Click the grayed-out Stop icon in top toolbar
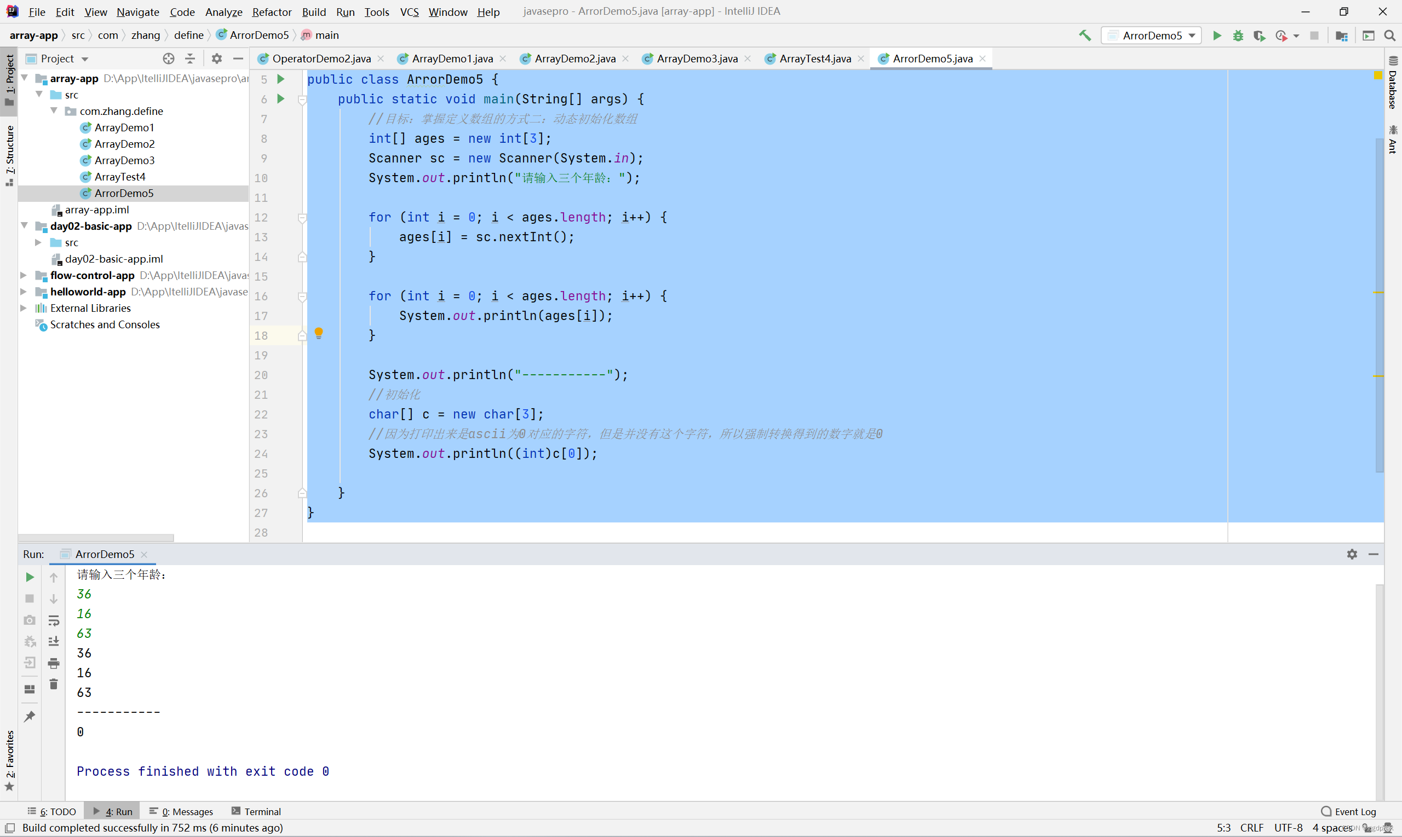Image resolution: width=1402 pixels, height=837 pixels. point(1314,36)
